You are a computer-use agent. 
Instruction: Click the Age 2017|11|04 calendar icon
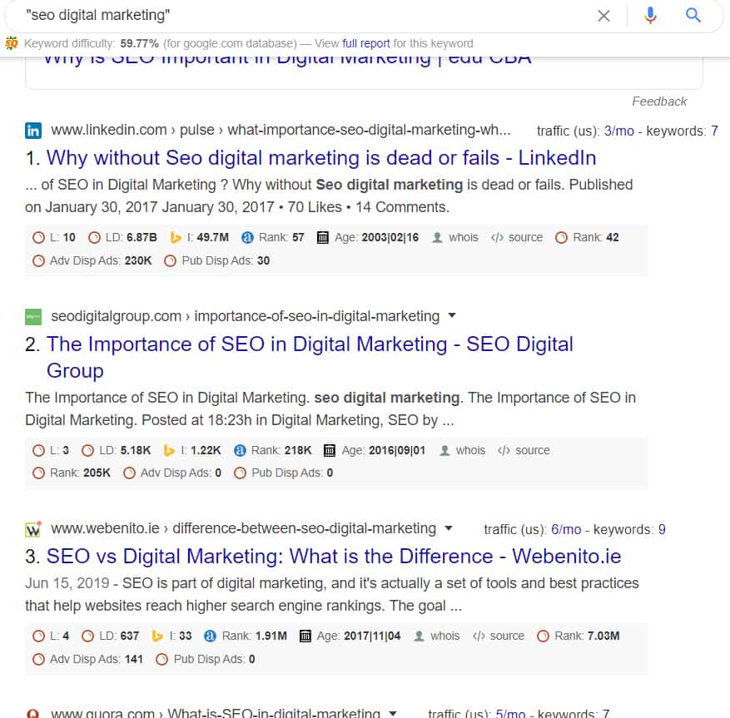click(305, 636)
